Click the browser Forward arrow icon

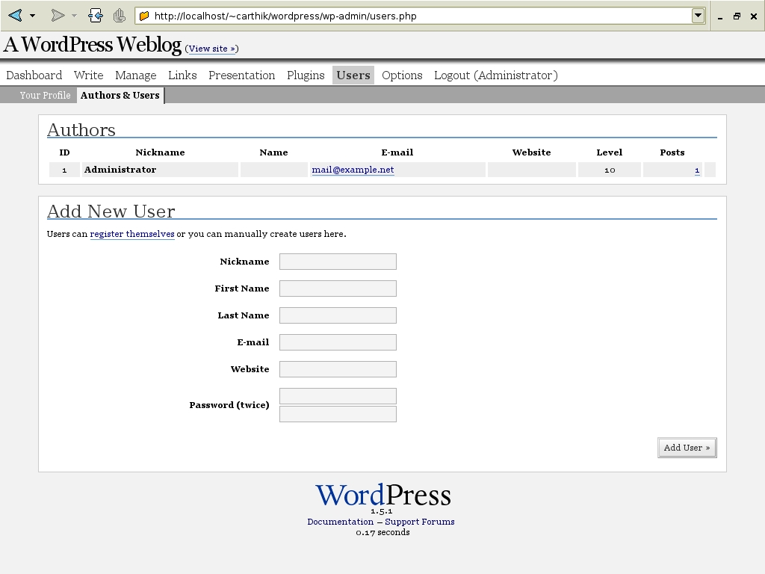[57, 15]
